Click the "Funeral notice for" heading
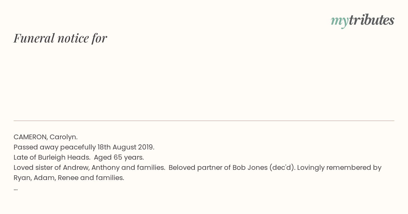The height and width of the screenshot is (214, 408). click(x=60, y=38)
